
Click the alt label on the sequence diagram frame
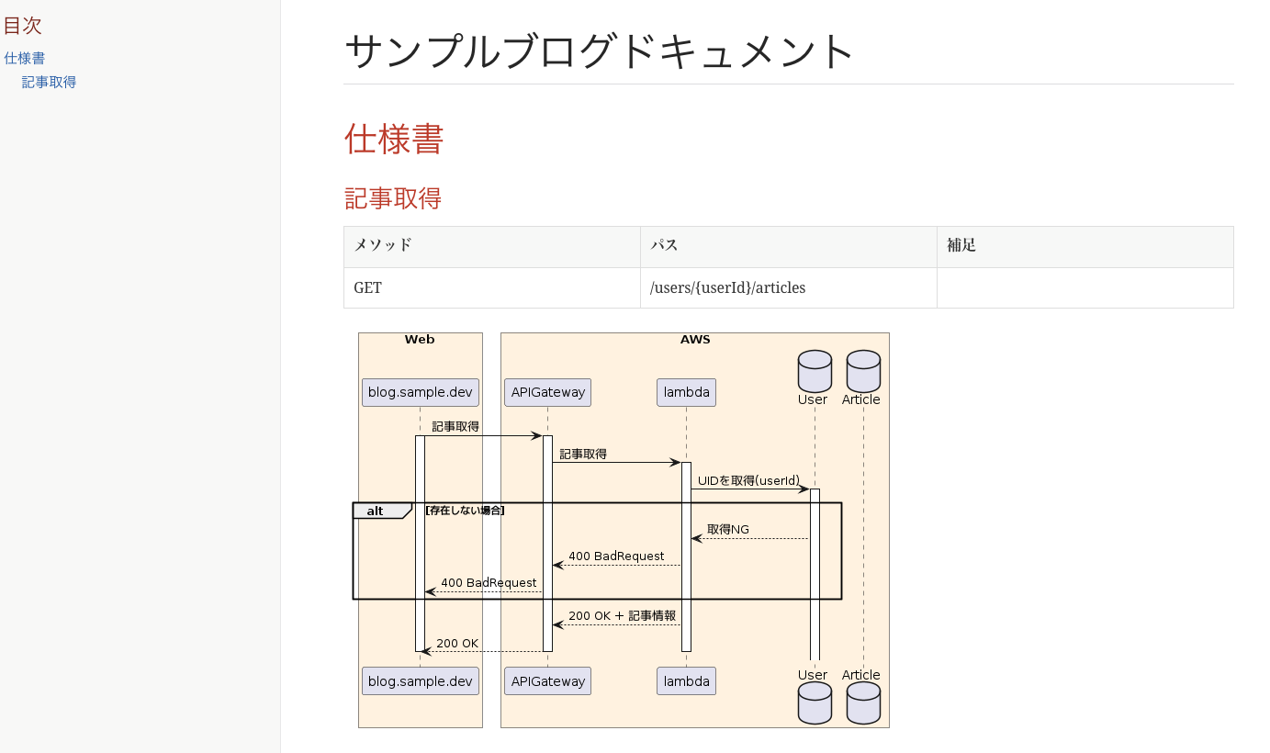point(375,511)
